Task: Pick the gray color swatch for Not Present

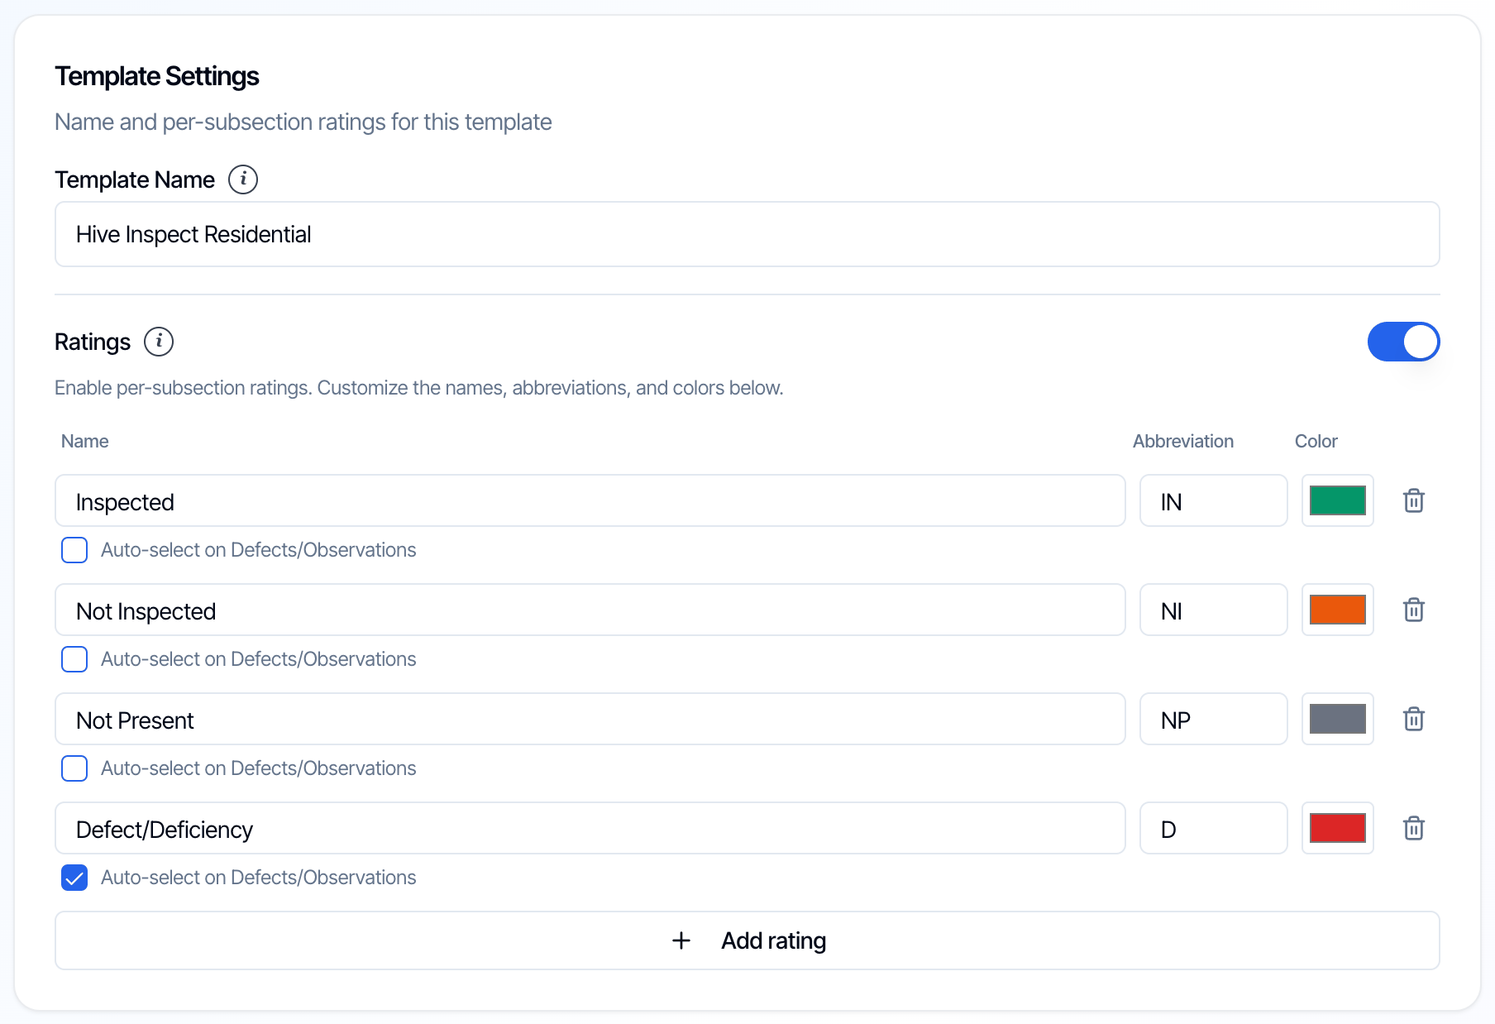Action: (x=1338, y=719)
